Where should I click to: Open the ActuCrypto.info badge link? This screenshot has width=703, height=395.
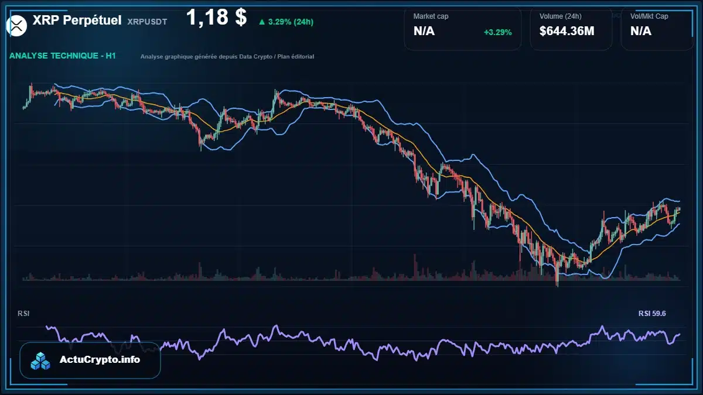(90, 360)
